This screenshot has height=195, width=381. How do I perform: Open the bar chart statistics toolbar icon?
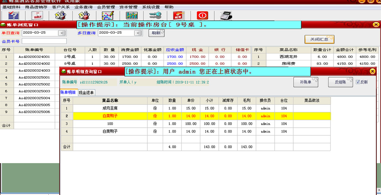[x=132, y=16]
